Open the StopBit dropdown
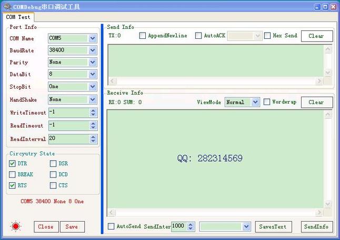340x240 pixels. 93,87
